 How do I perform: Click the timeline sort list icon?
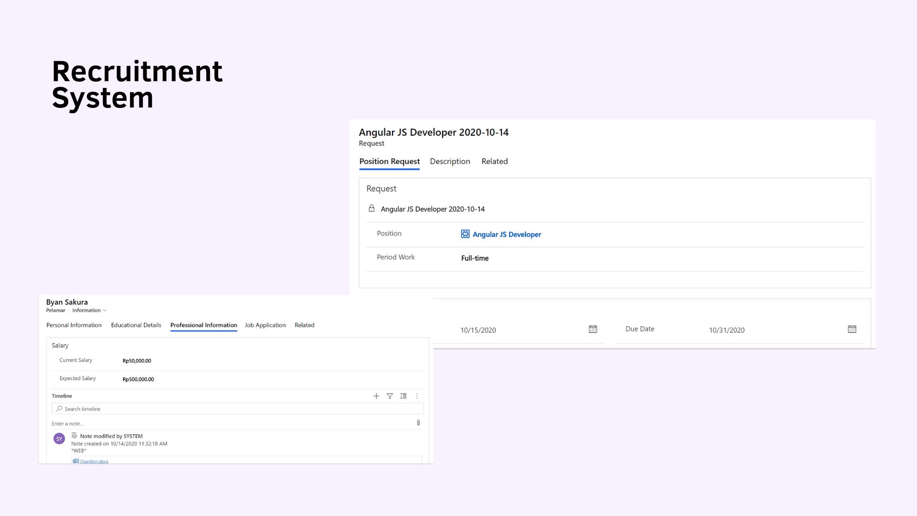point(404,396)
